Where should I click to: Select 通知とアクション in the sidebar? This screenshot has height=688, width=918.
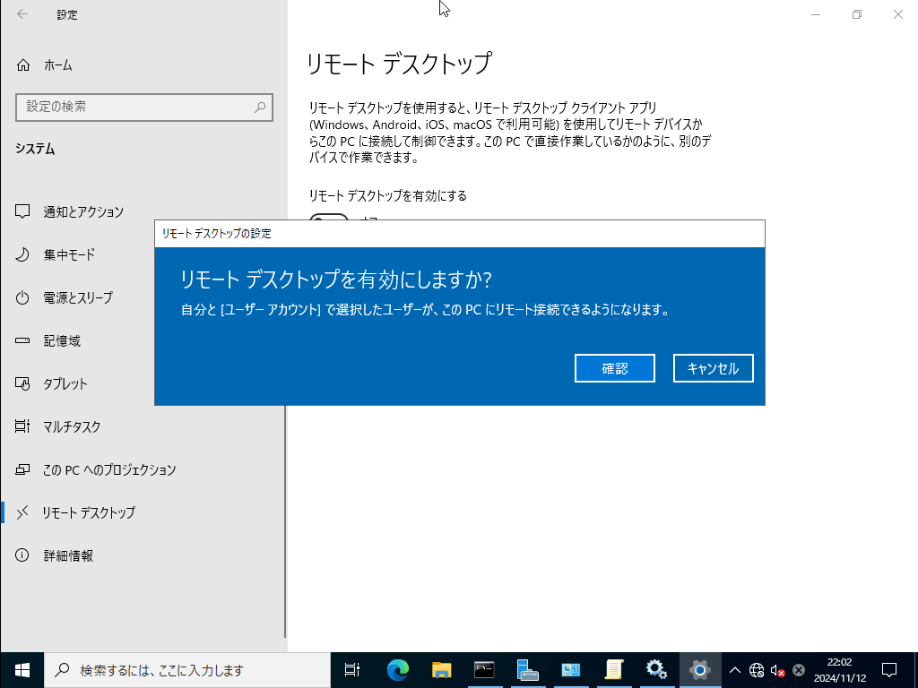(83, 212)
